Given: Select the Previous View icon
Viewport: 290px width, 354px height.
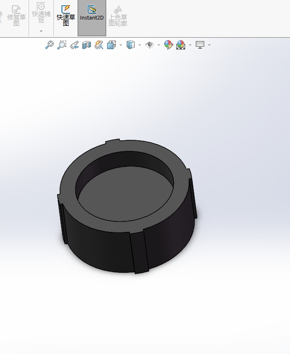Looking at the screenshot, I should [74, 45].
